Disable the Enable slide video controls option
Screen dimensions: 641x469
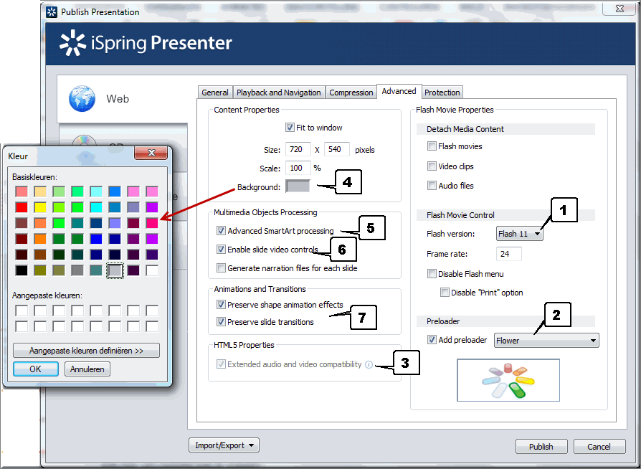pos(221,249)
